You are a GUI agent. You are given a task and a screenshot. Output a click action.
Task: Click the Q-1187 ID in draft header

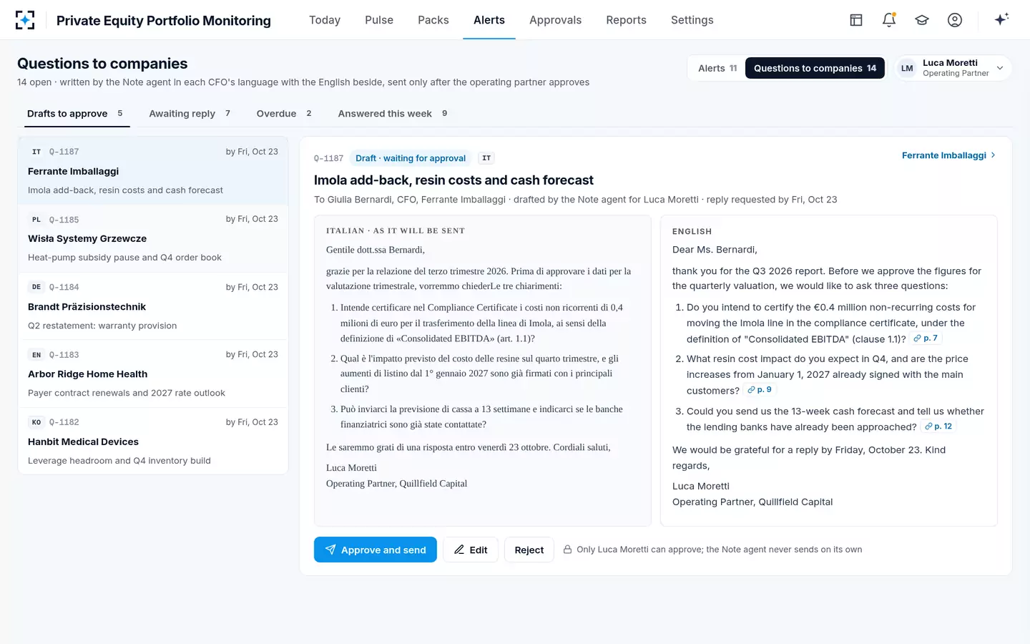pyautogui.click(x=328, y=158)
